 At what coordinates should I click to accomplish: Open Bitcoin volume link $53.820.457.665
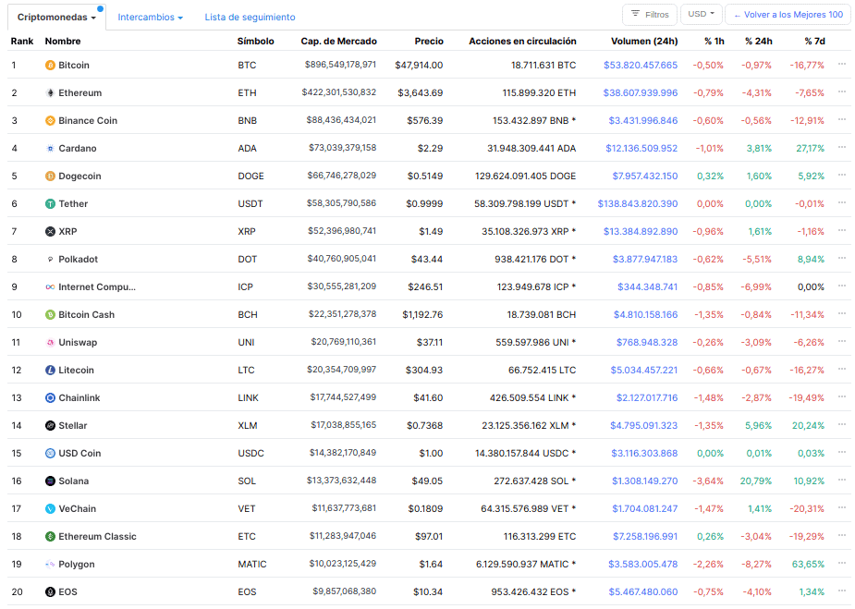[x=641, y=66]
